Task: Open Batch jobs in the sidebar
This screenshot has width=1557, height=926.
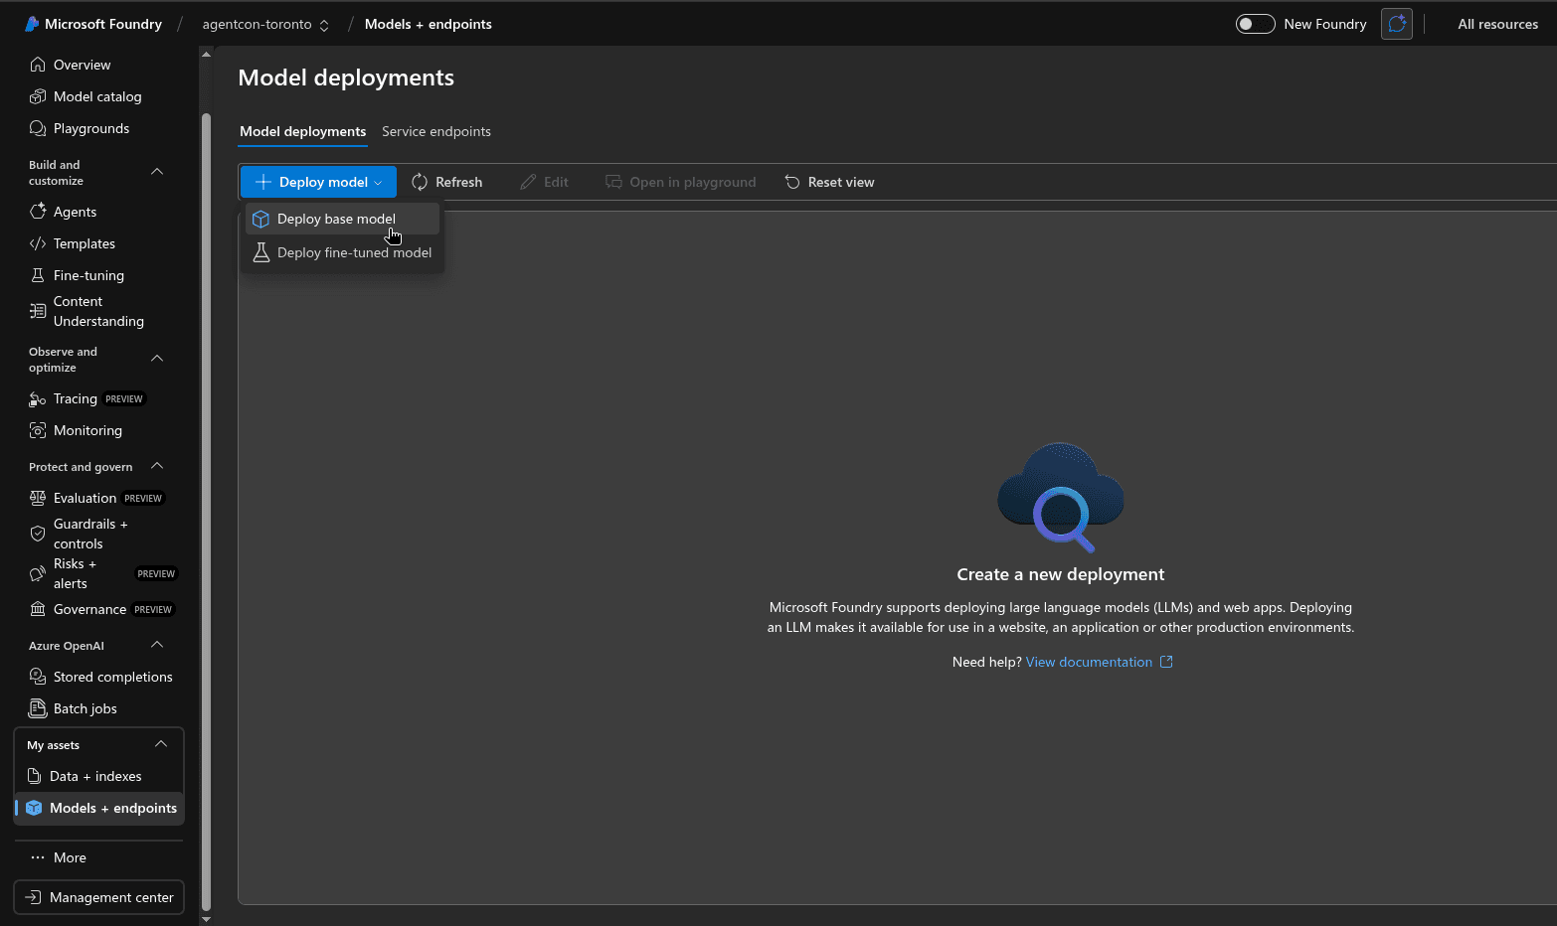Action: click(x=85, y=707)
